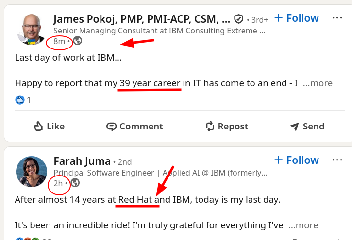
Task: Follow James Pokoj
Action: 296,18
